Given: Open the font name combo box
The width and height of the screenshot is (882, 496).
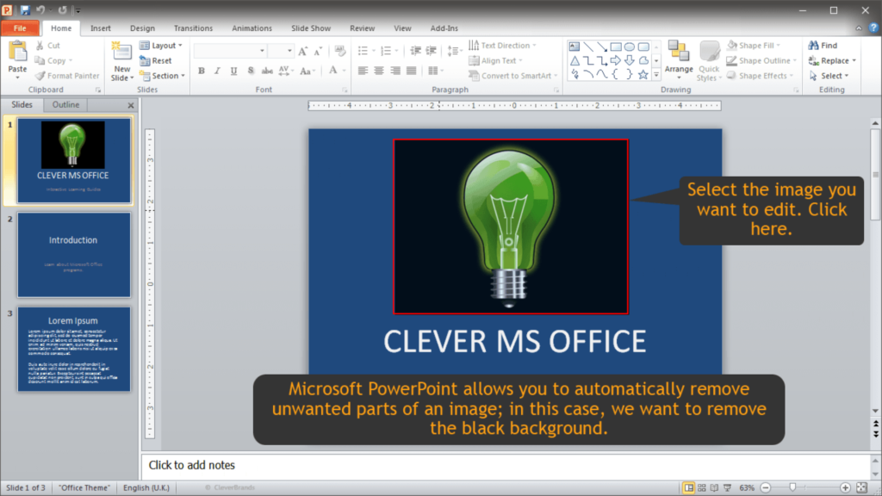Looking at the screenshot, I should [x=230, y=51].
